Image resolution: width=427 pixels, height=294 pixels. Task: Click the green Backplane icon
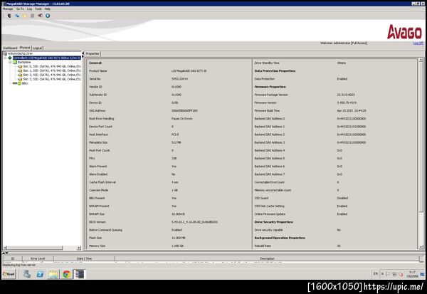[x=15, y=62]
